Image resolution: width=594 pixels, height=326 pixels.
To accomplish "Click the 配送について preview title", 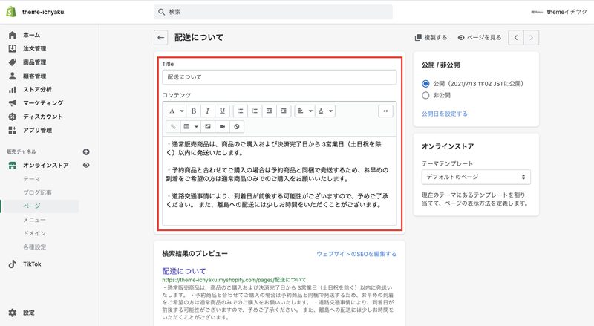I will pyautogui.click(x=184, y=271).
